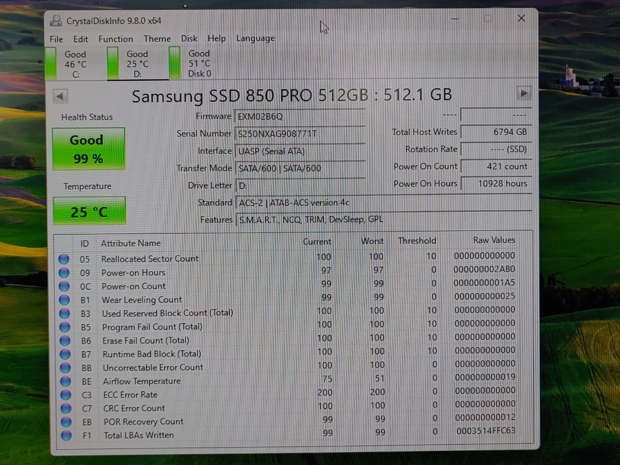Viewport: 620px width, 465px height.
Task: Open the Function menu
Action: click(x=116, y=39)
